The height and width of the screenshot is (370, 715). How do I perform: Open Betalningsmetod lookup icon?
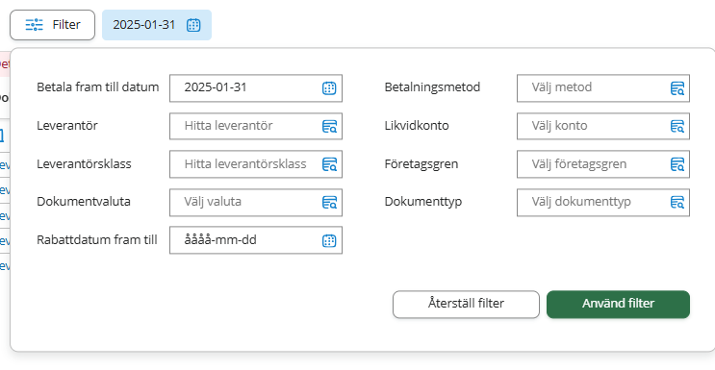(x=677, y=88)
